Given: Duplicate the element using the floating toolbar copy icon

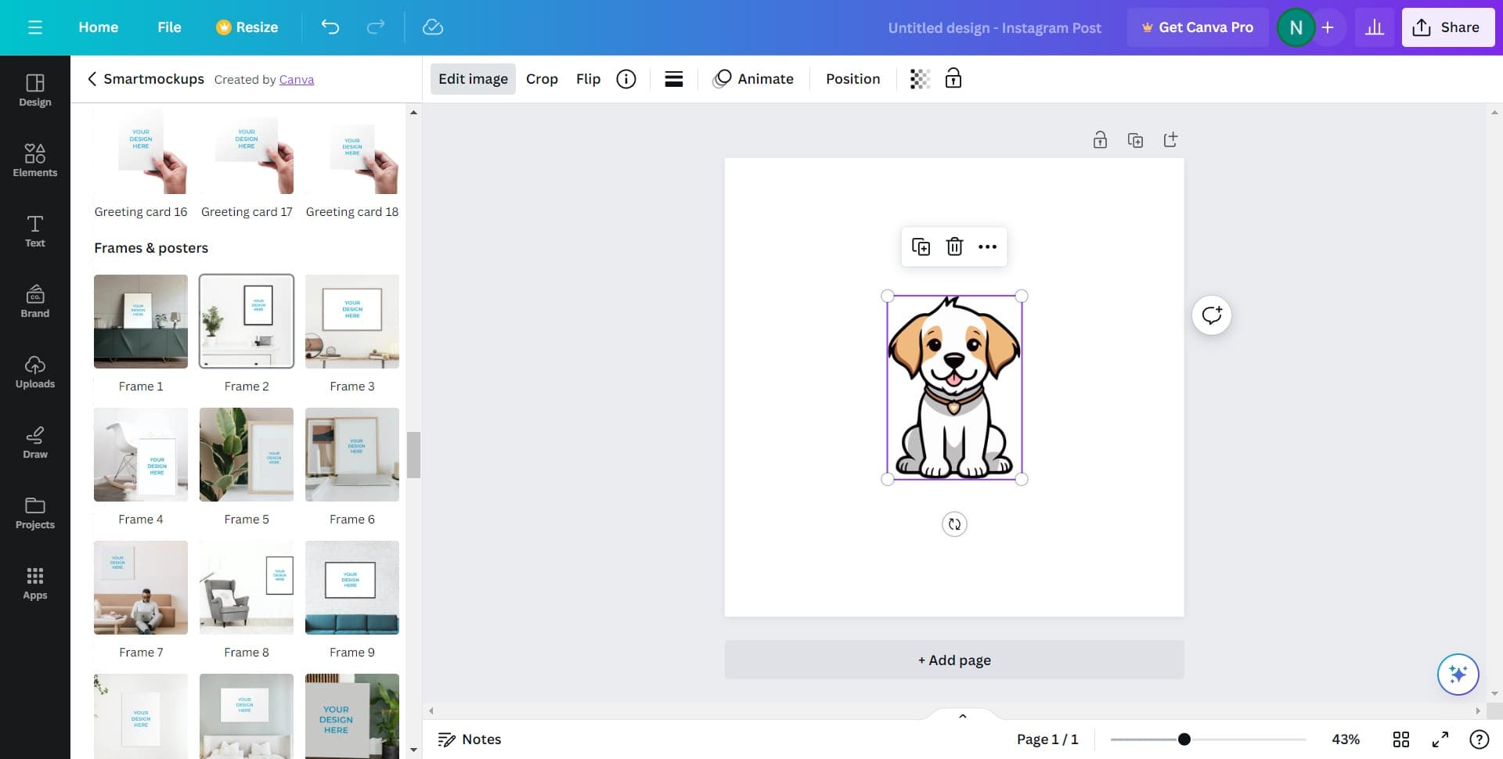Looking at the screenshot, I should click(x=921, y=246).
